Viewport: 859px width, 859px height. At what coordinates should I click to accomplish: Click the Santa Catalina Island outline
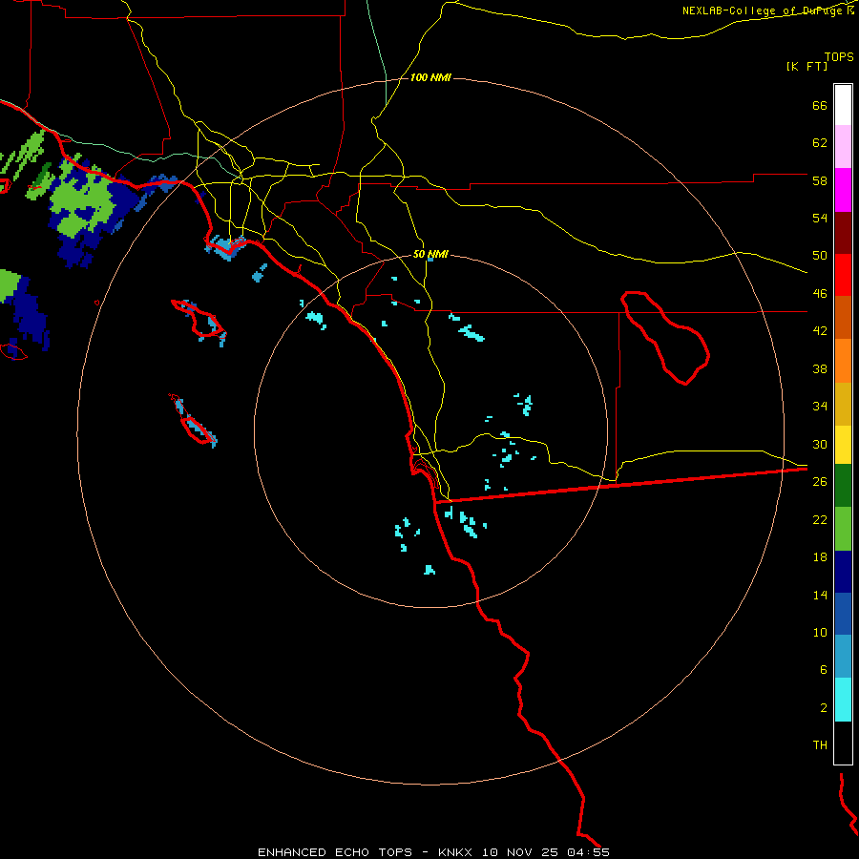click(198, 318)
